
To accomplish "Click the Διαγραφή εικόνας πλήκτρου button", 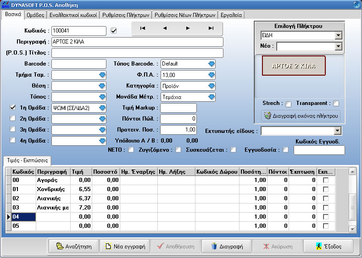I will [301, 116].
